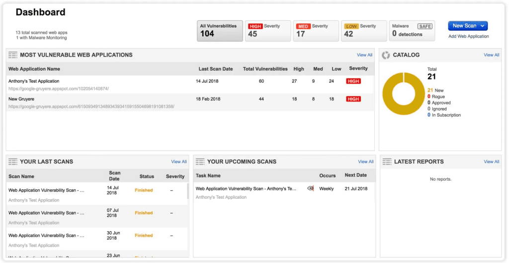Image resolution: width=509 pixels, height=263 pixels.
Task: Click the SAFE malware badge
Action: [x=424, y=26]
